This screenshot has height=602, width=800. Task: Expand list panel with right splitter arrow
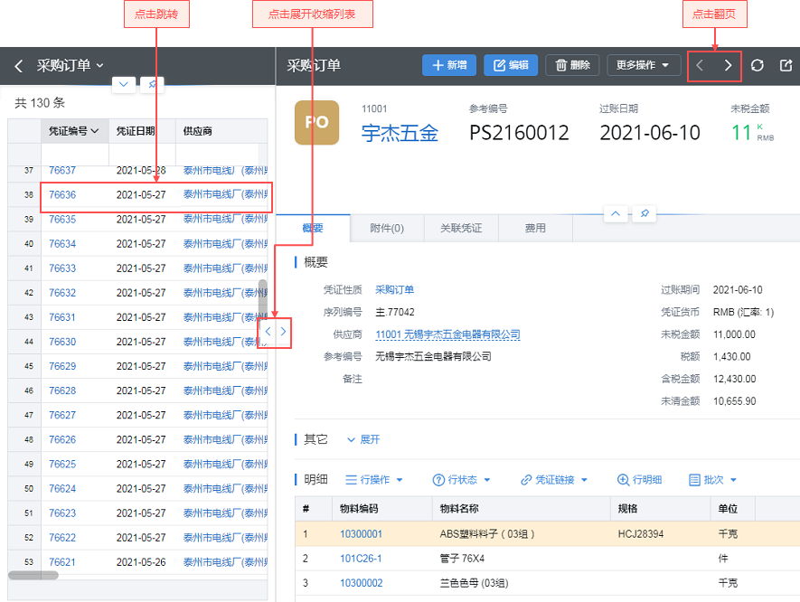[283, 333]
